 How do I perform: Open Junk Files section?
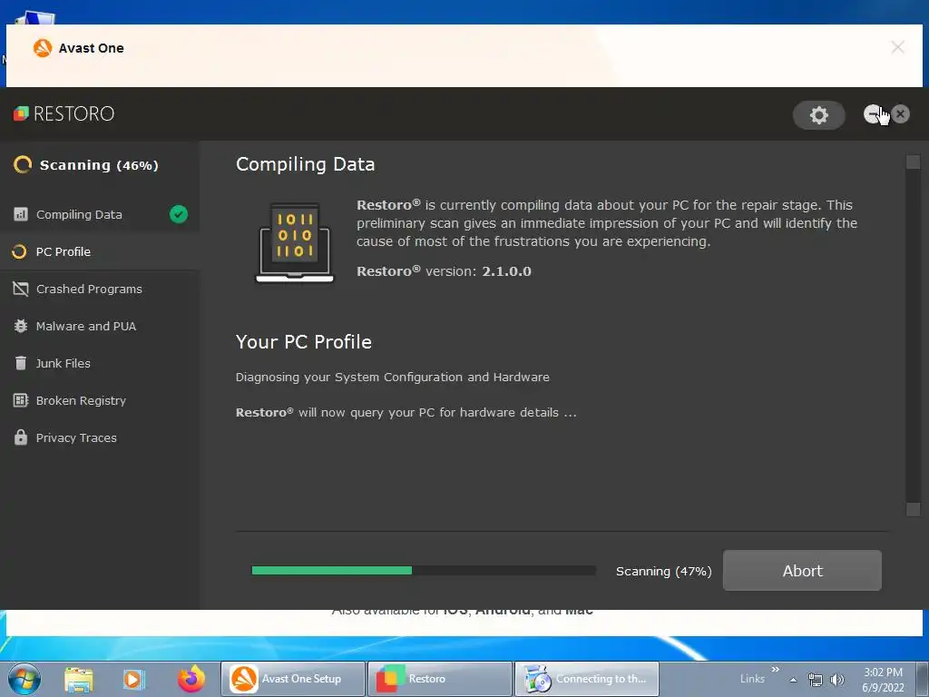tap(100, 363)
